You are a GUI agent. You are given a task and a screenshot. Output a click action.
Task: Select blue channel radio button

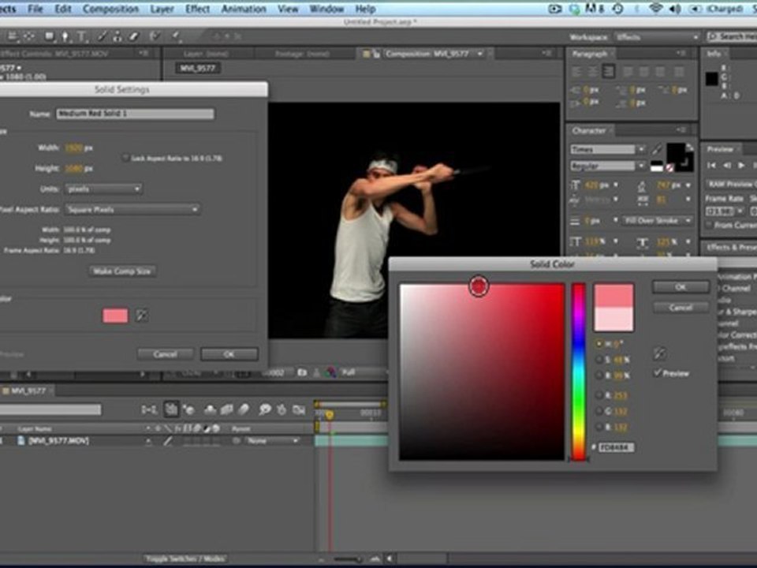(x=599, y=427)
